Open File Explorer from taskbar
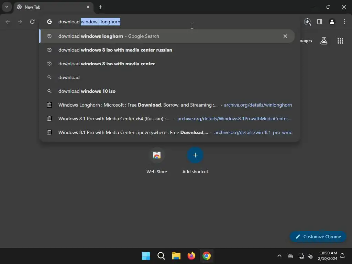The width and height of the screenshot is (352, 264). point(176,256)
